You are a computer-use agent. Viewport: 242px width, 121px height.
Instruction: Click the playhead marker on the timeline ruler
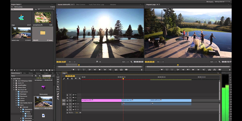123,79
